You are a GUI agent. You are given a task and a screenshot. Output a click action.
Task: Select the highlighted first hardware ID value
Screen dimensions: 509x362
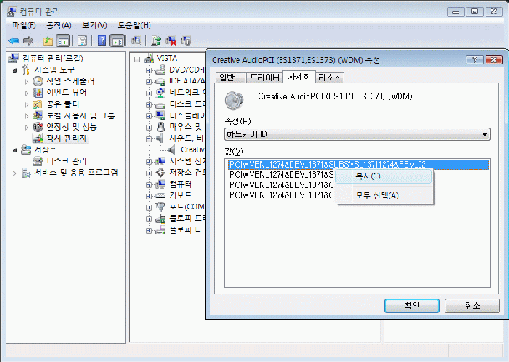359,164
